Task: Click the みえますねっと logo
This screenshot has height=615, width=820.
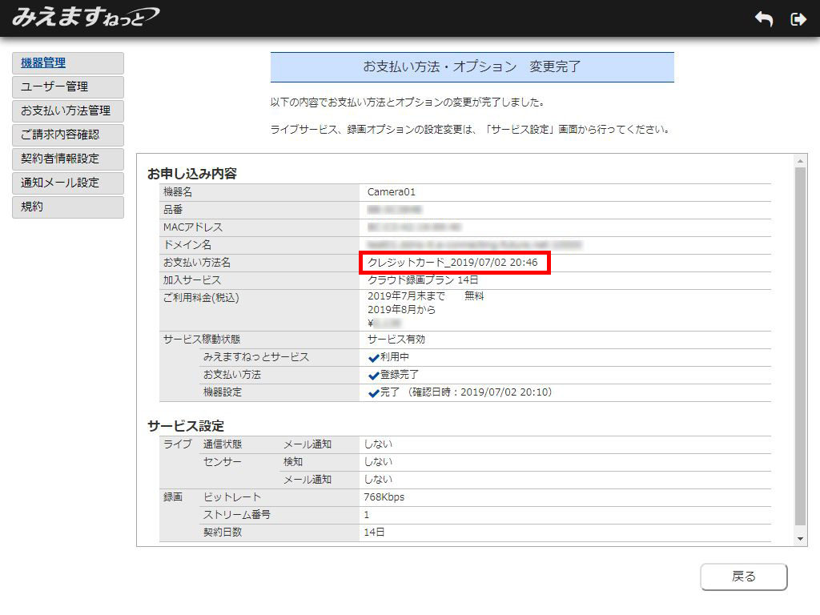Action: pyautogui.click(x=85, y=17)
